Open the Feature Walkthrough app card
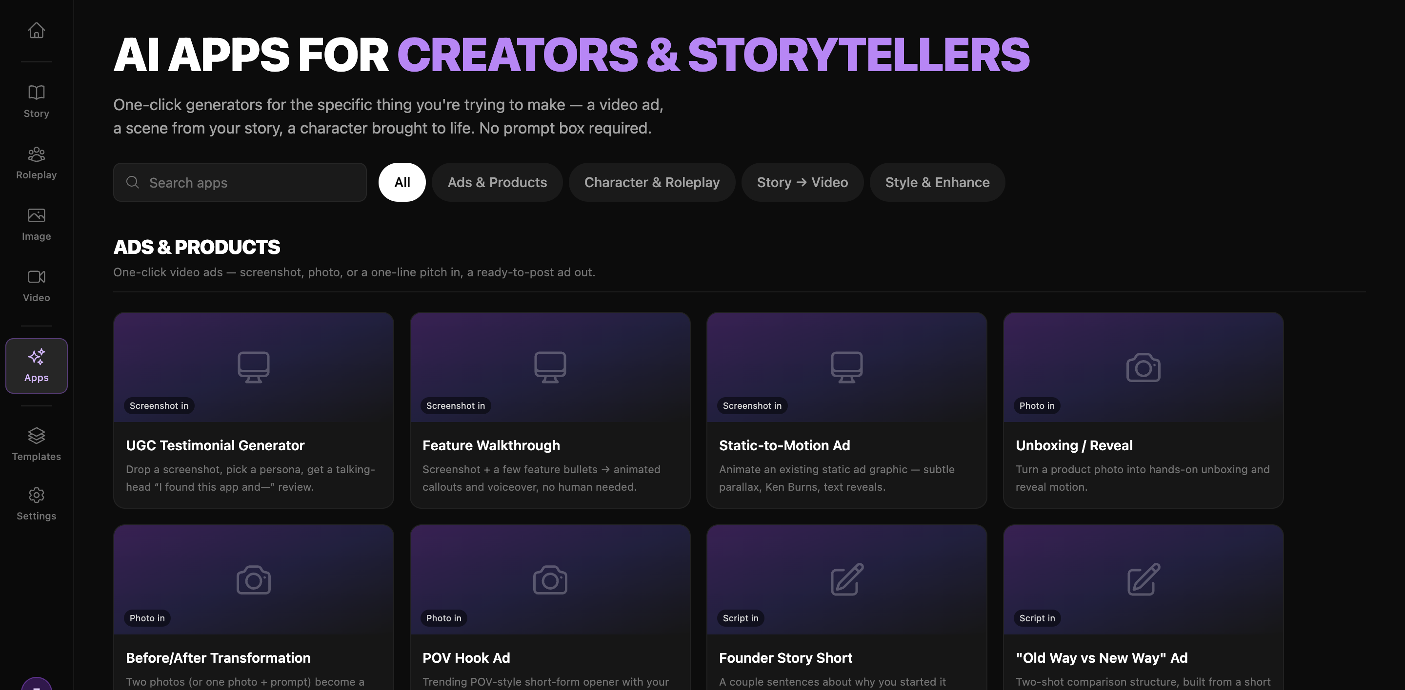The height and width of the screenshot is (690, 1405). [x=550, y=410]
